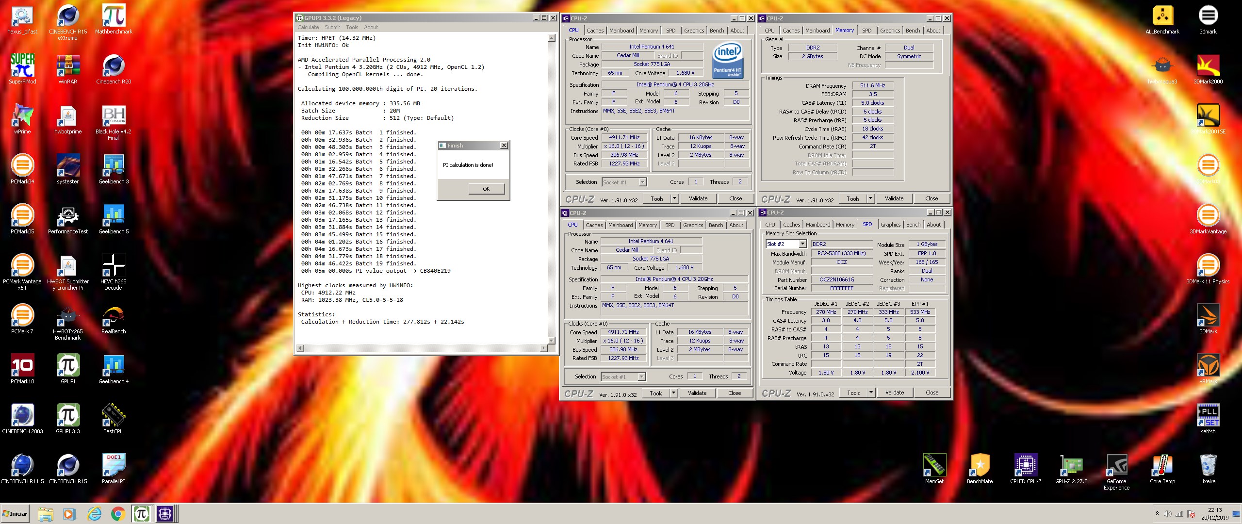The image size is (1242, 524).
Task: Launch ALLBenchmark desktop icon
Action: click(1162, 20)
